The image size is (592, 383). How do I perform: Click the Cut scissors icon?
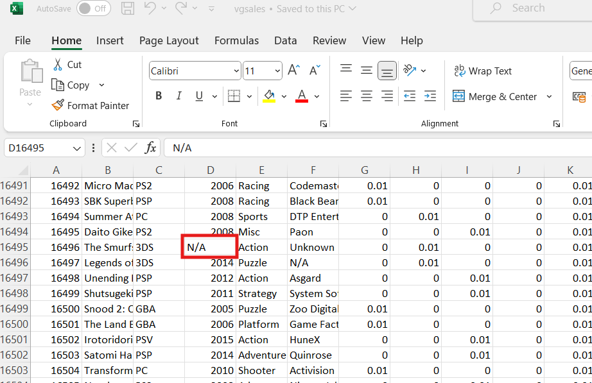coord(58,64)
